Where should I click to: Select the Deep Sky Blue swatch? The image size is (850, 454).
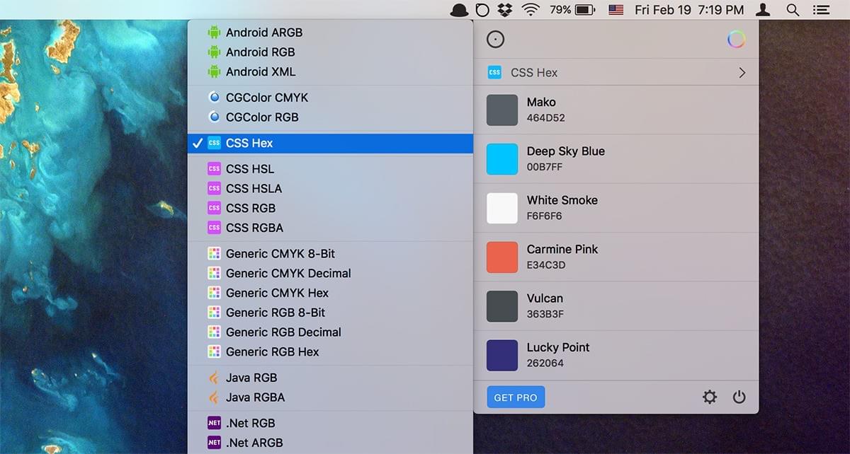502,159
